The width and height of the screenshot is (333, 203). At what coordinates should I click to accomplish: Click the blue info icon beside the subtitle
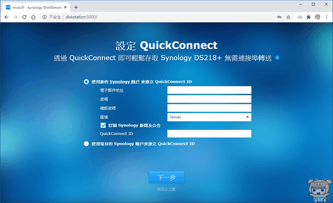coord(277,58)
